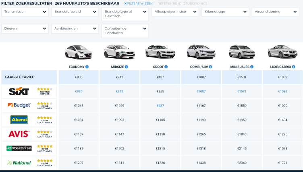This screenshot has width=303, height=172.
Task: Click the info icon next to MINIBUSJES
Action: point(252,67)
